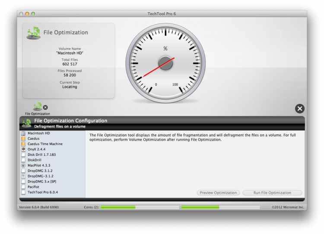324x234 pixels.
Task: Click the green zoom window button
Action: (x=33, y=14)
